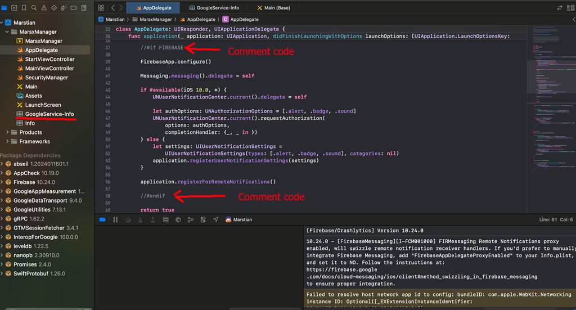This screenshot has width=576, height=310.
Task: Pause program execution in debug bar
Action: [x=115, y=219]
